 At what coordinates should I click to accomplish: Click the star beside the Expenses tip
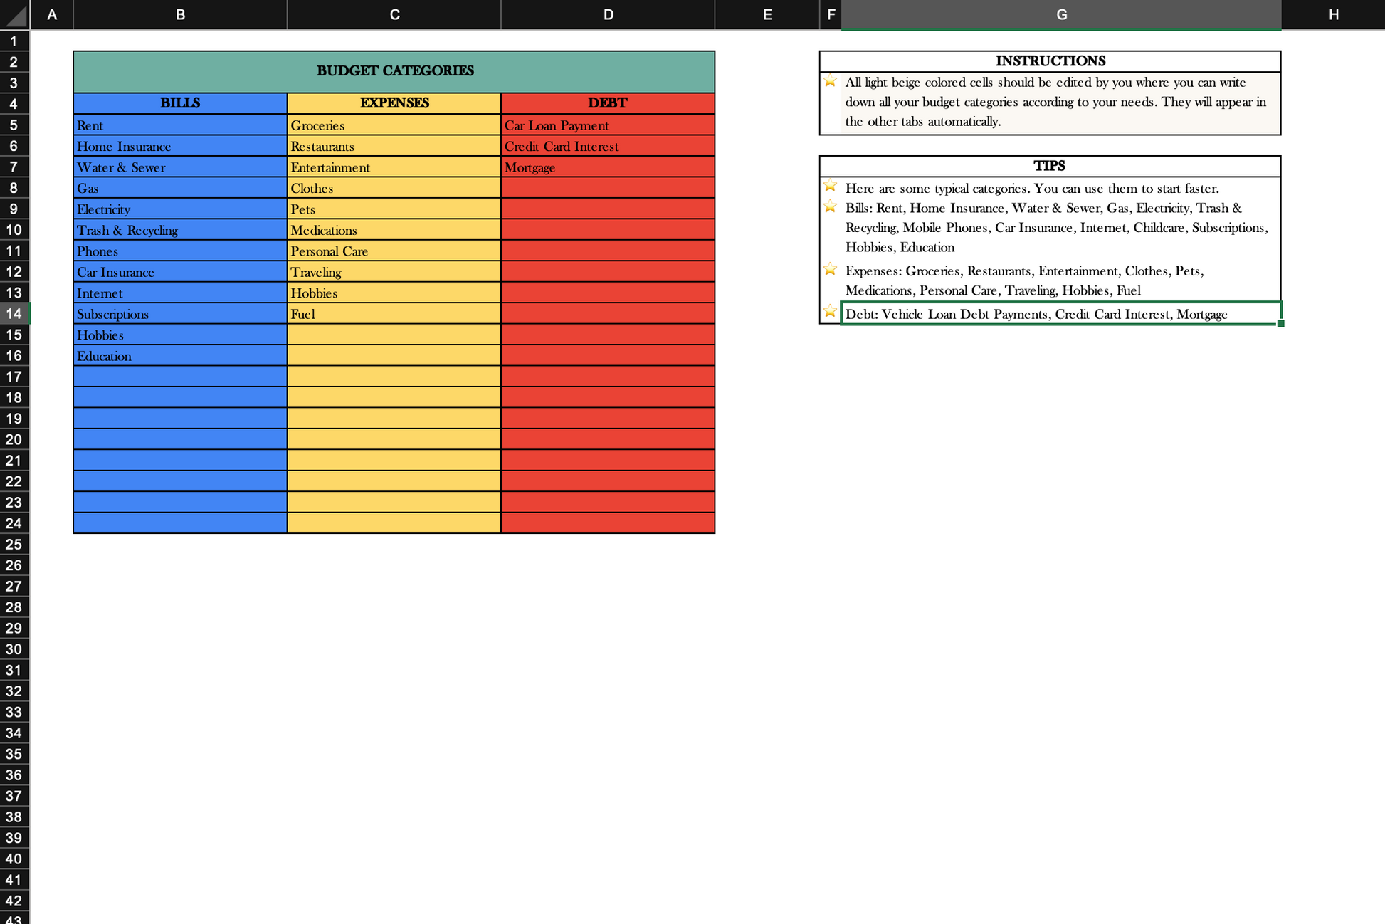point(830,269)
